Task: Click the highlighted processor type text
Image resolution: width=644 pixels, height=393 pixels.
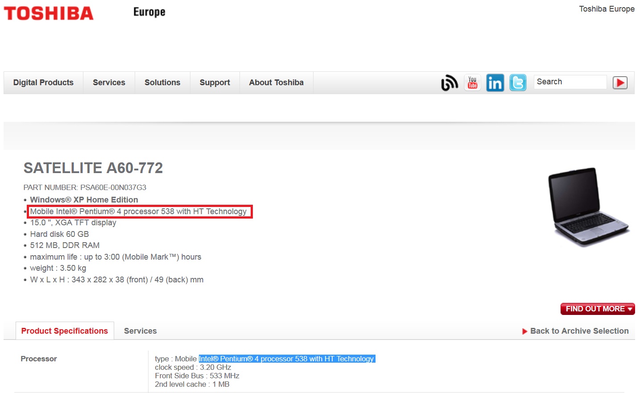Action: coord(287,359)
